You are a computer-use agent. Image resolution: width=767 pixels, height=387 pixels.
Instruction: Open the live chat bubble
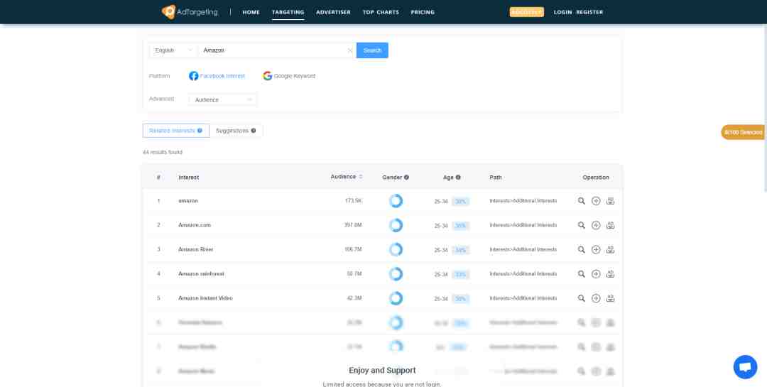click(x=745, y=367)
